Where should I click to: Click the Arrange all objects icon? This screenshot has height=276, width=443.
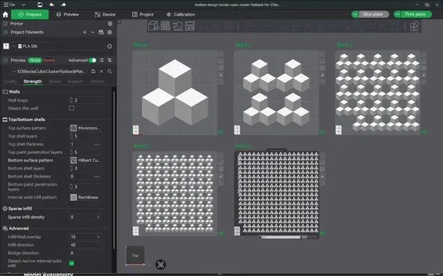tap(190, 26)
